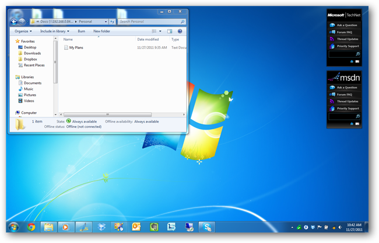Screen dimensions: 379x243
Task: Open the Music library
Action: tap(29, 89)
